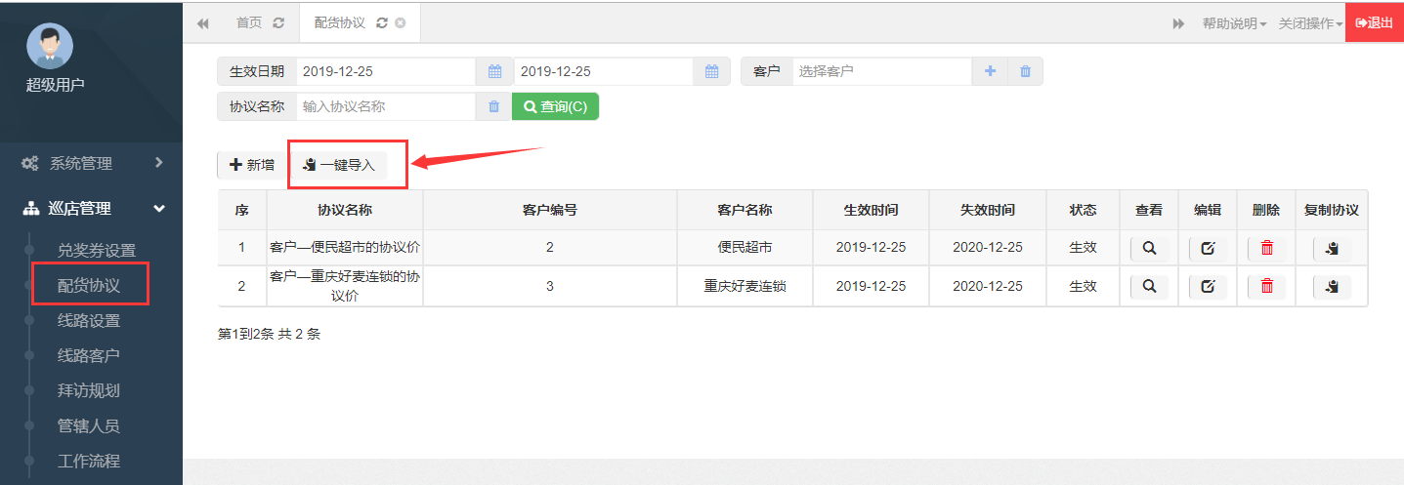Edit the 重庆好麦连锁 agreement
Viewport: 1404px width, 485px height.
pos(1208,287)
